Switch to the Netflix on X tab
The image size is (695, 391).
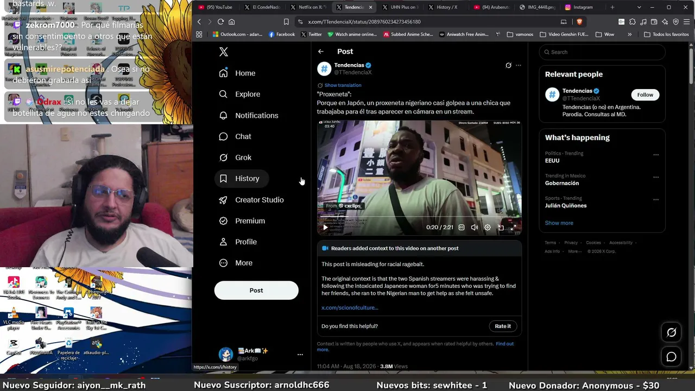click(x=307, y=7)
